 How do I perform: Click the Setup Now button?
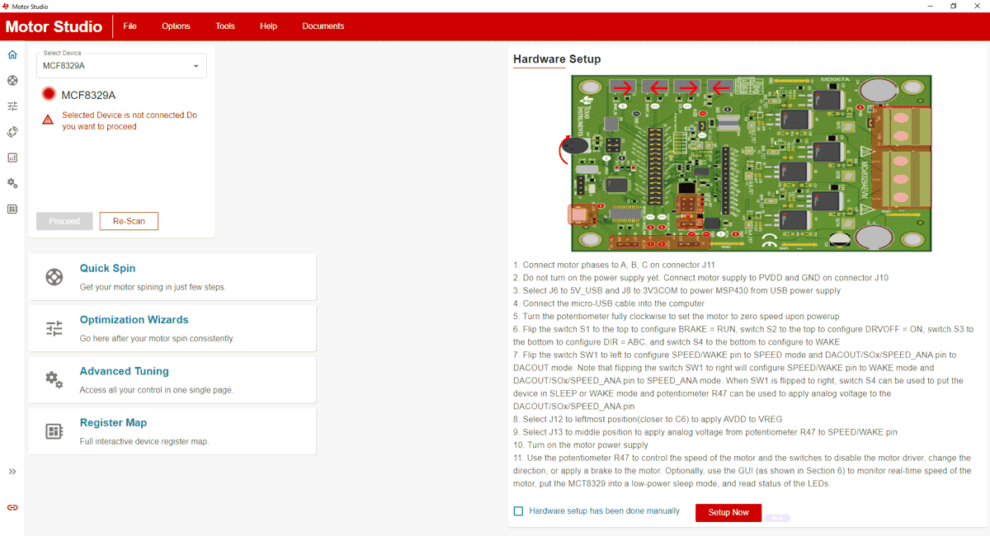tap(728, 512)
